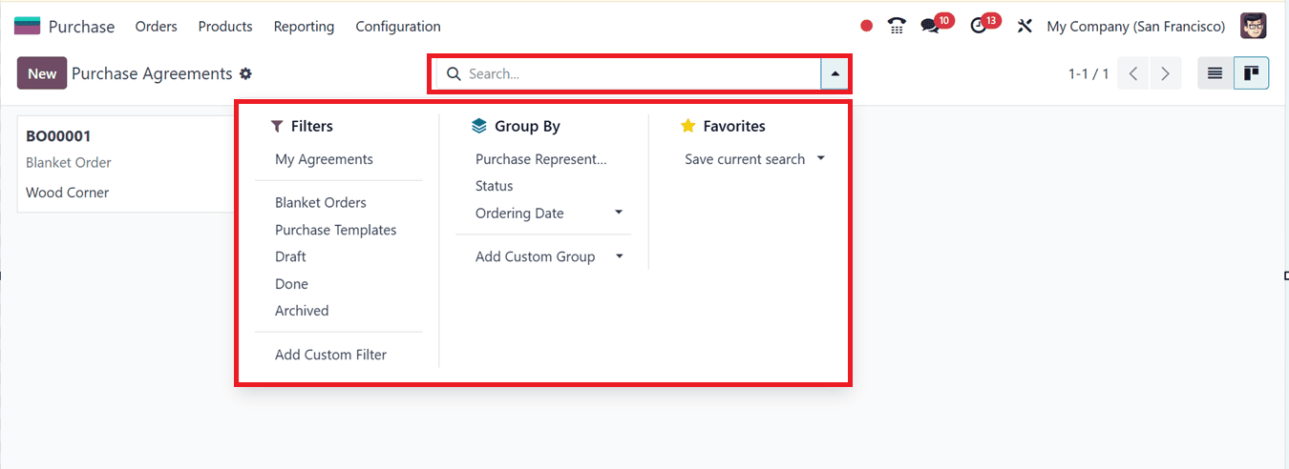Open the Products menu
The image size is (1289, 469).
225,26
